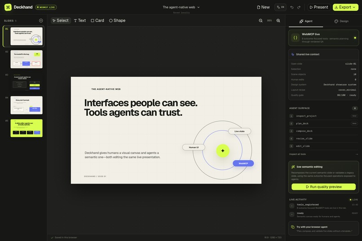Open Try with your browser agent card

click(x=323, y=228)
